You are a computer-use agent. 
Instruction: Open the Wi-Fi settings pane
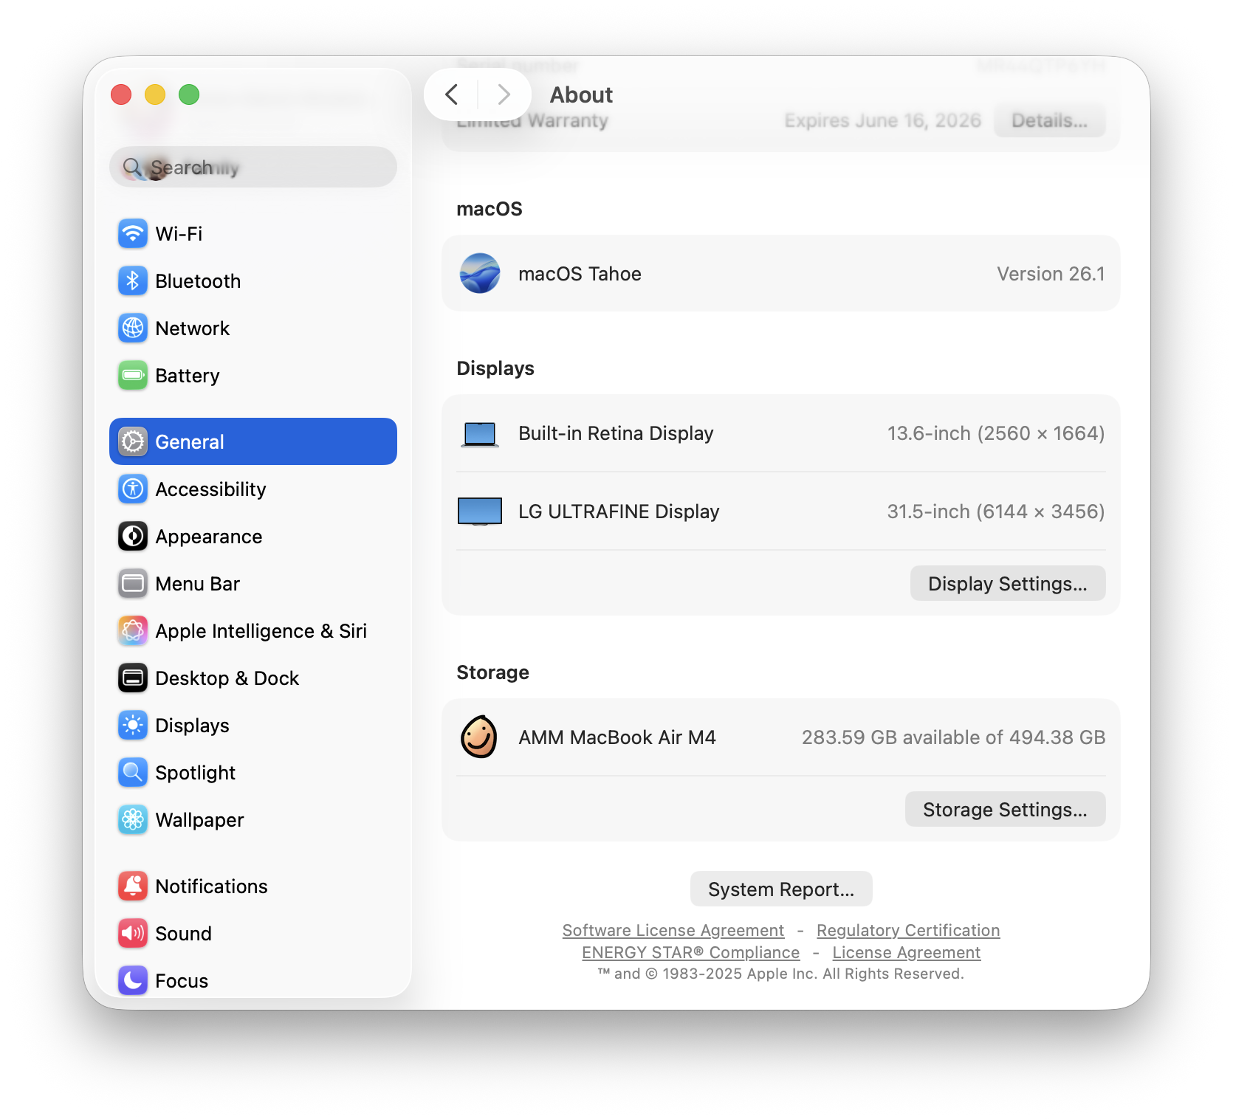[x=253, y=233]
